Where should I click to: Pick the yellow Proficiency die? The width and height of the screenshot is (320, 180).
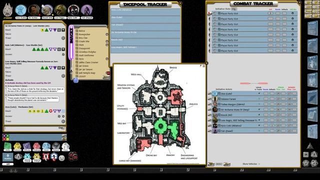pyautogui.click(x=17, y=146)
